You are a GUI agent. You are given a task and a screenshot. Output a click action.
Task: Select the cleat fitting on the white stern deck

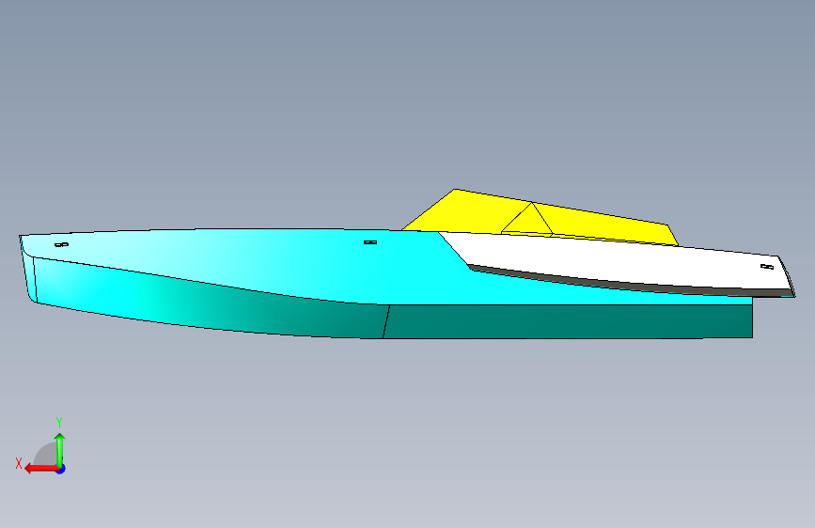click(767, 267)
